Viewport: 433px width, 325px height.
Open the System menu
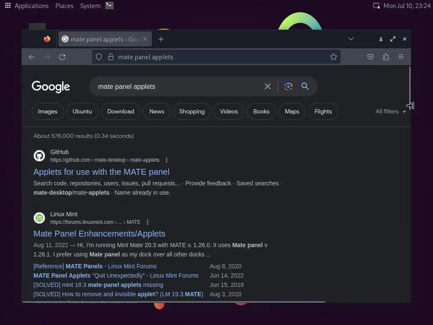pos(90,6)
